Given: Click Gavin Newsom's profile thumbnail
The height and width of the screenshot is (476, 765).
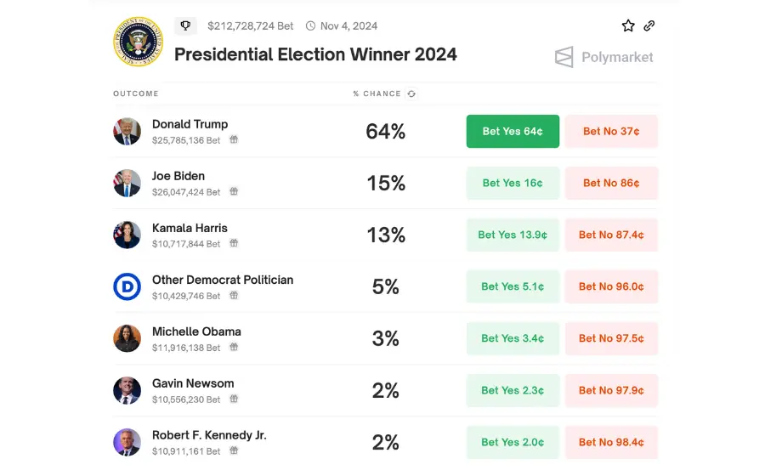Looking at the screenshot, I should coord(127,390).
